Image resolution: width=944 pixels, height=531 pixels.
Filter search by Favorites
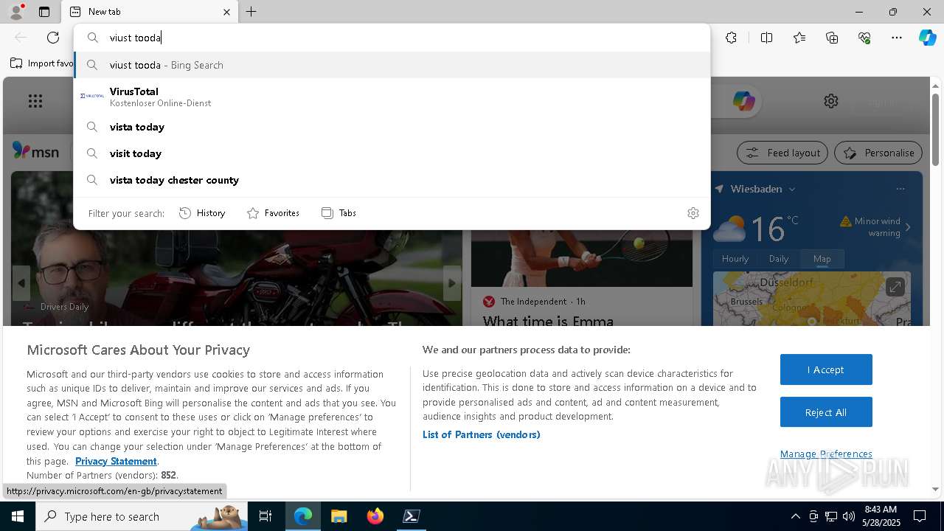click(x=273, y=213)
